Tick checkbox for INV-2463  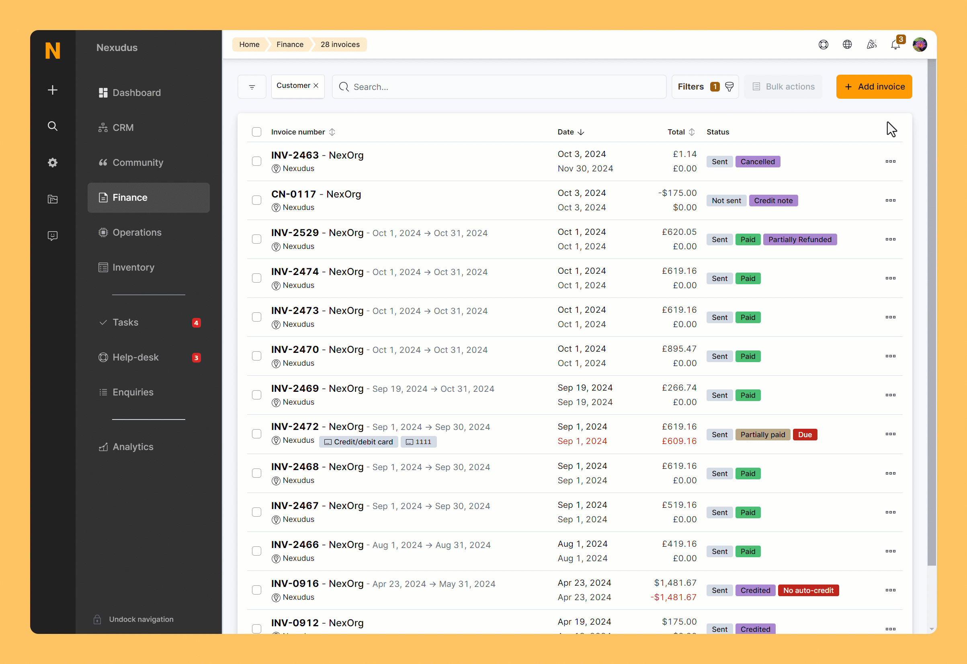pyautogui.click(x=256, y=161)
